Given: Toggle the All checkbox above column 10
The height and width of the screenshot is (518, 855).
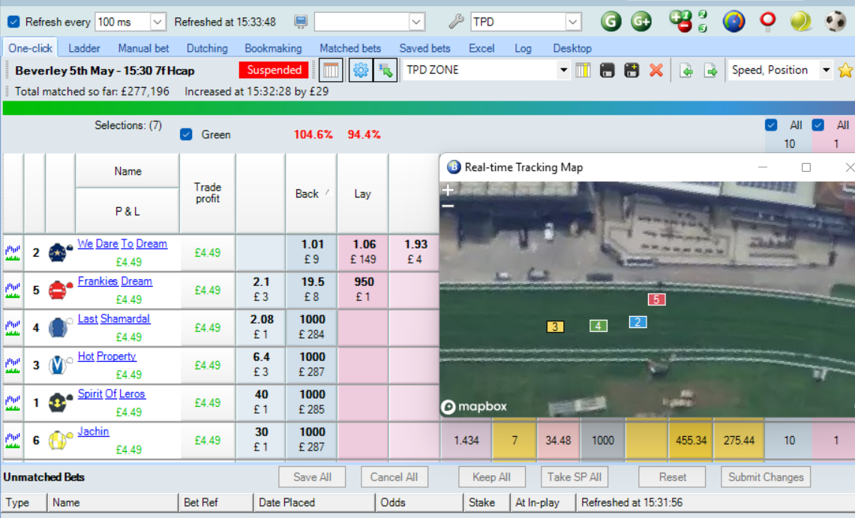Looking at the screenshot, I should pyautogui.click(x=771, y=125).
